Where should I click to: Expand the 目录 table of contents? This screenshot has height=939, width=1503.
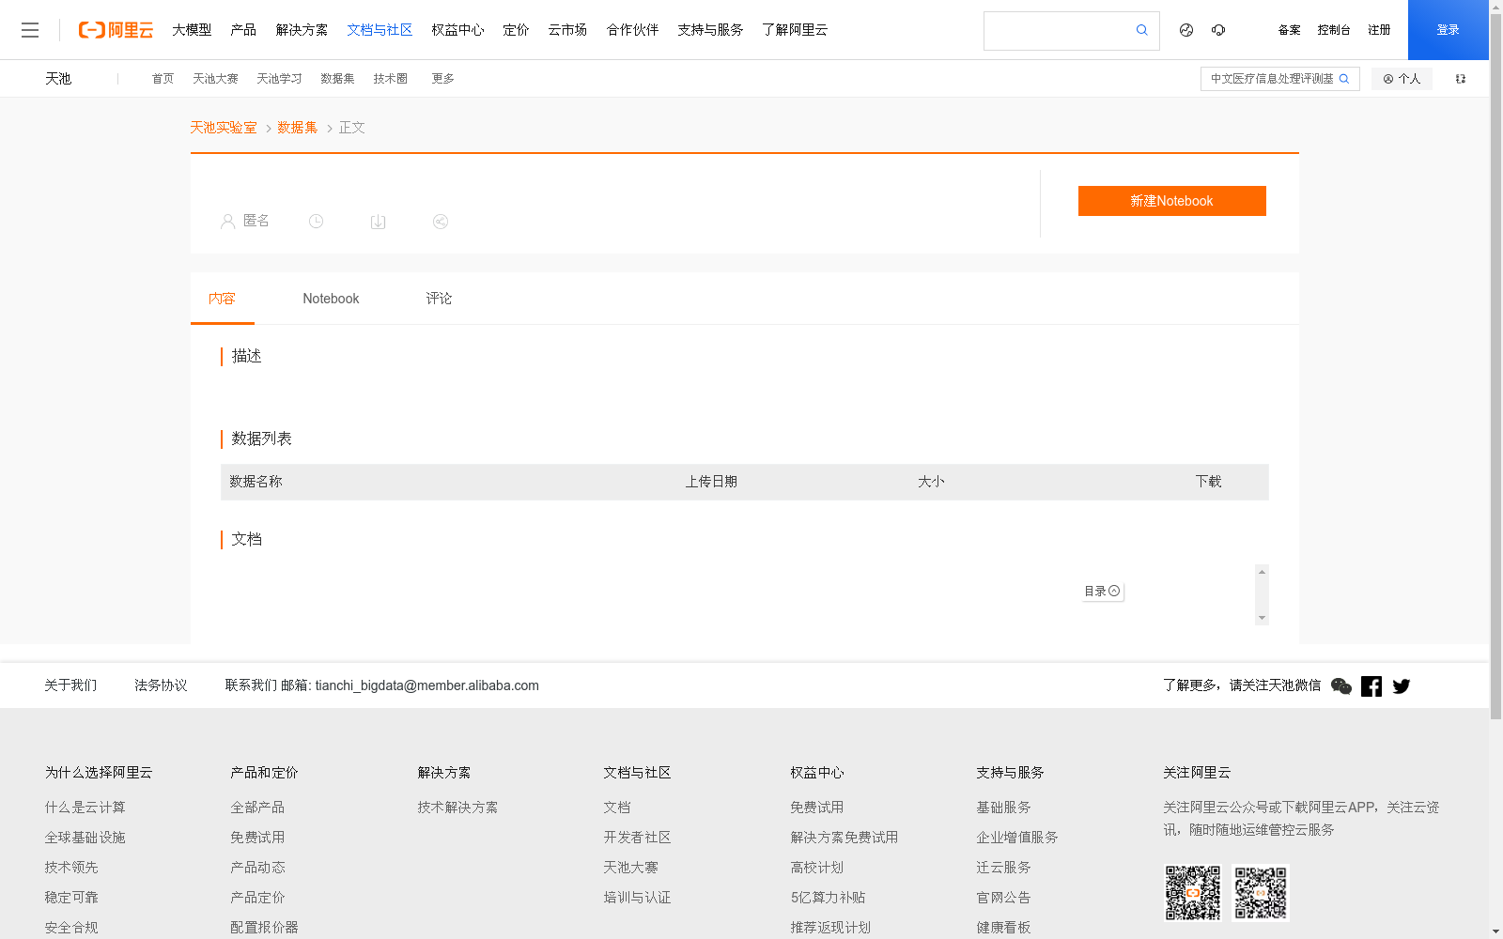pyautogui.click(x=1102, y=592)
